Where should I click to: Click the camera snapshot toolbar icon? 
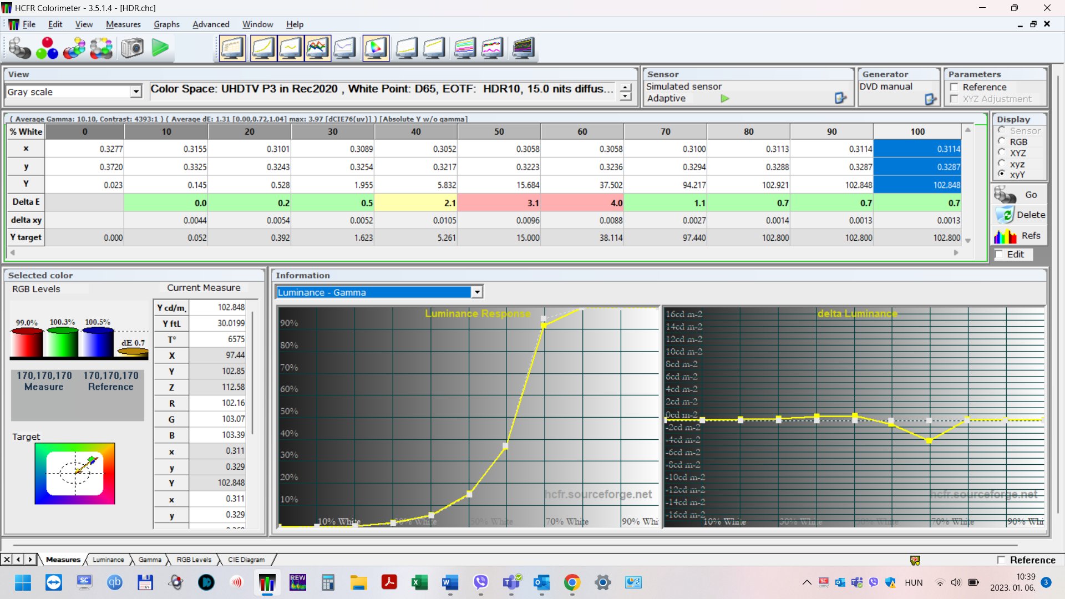pyautogui.click(x=132, y=48)
